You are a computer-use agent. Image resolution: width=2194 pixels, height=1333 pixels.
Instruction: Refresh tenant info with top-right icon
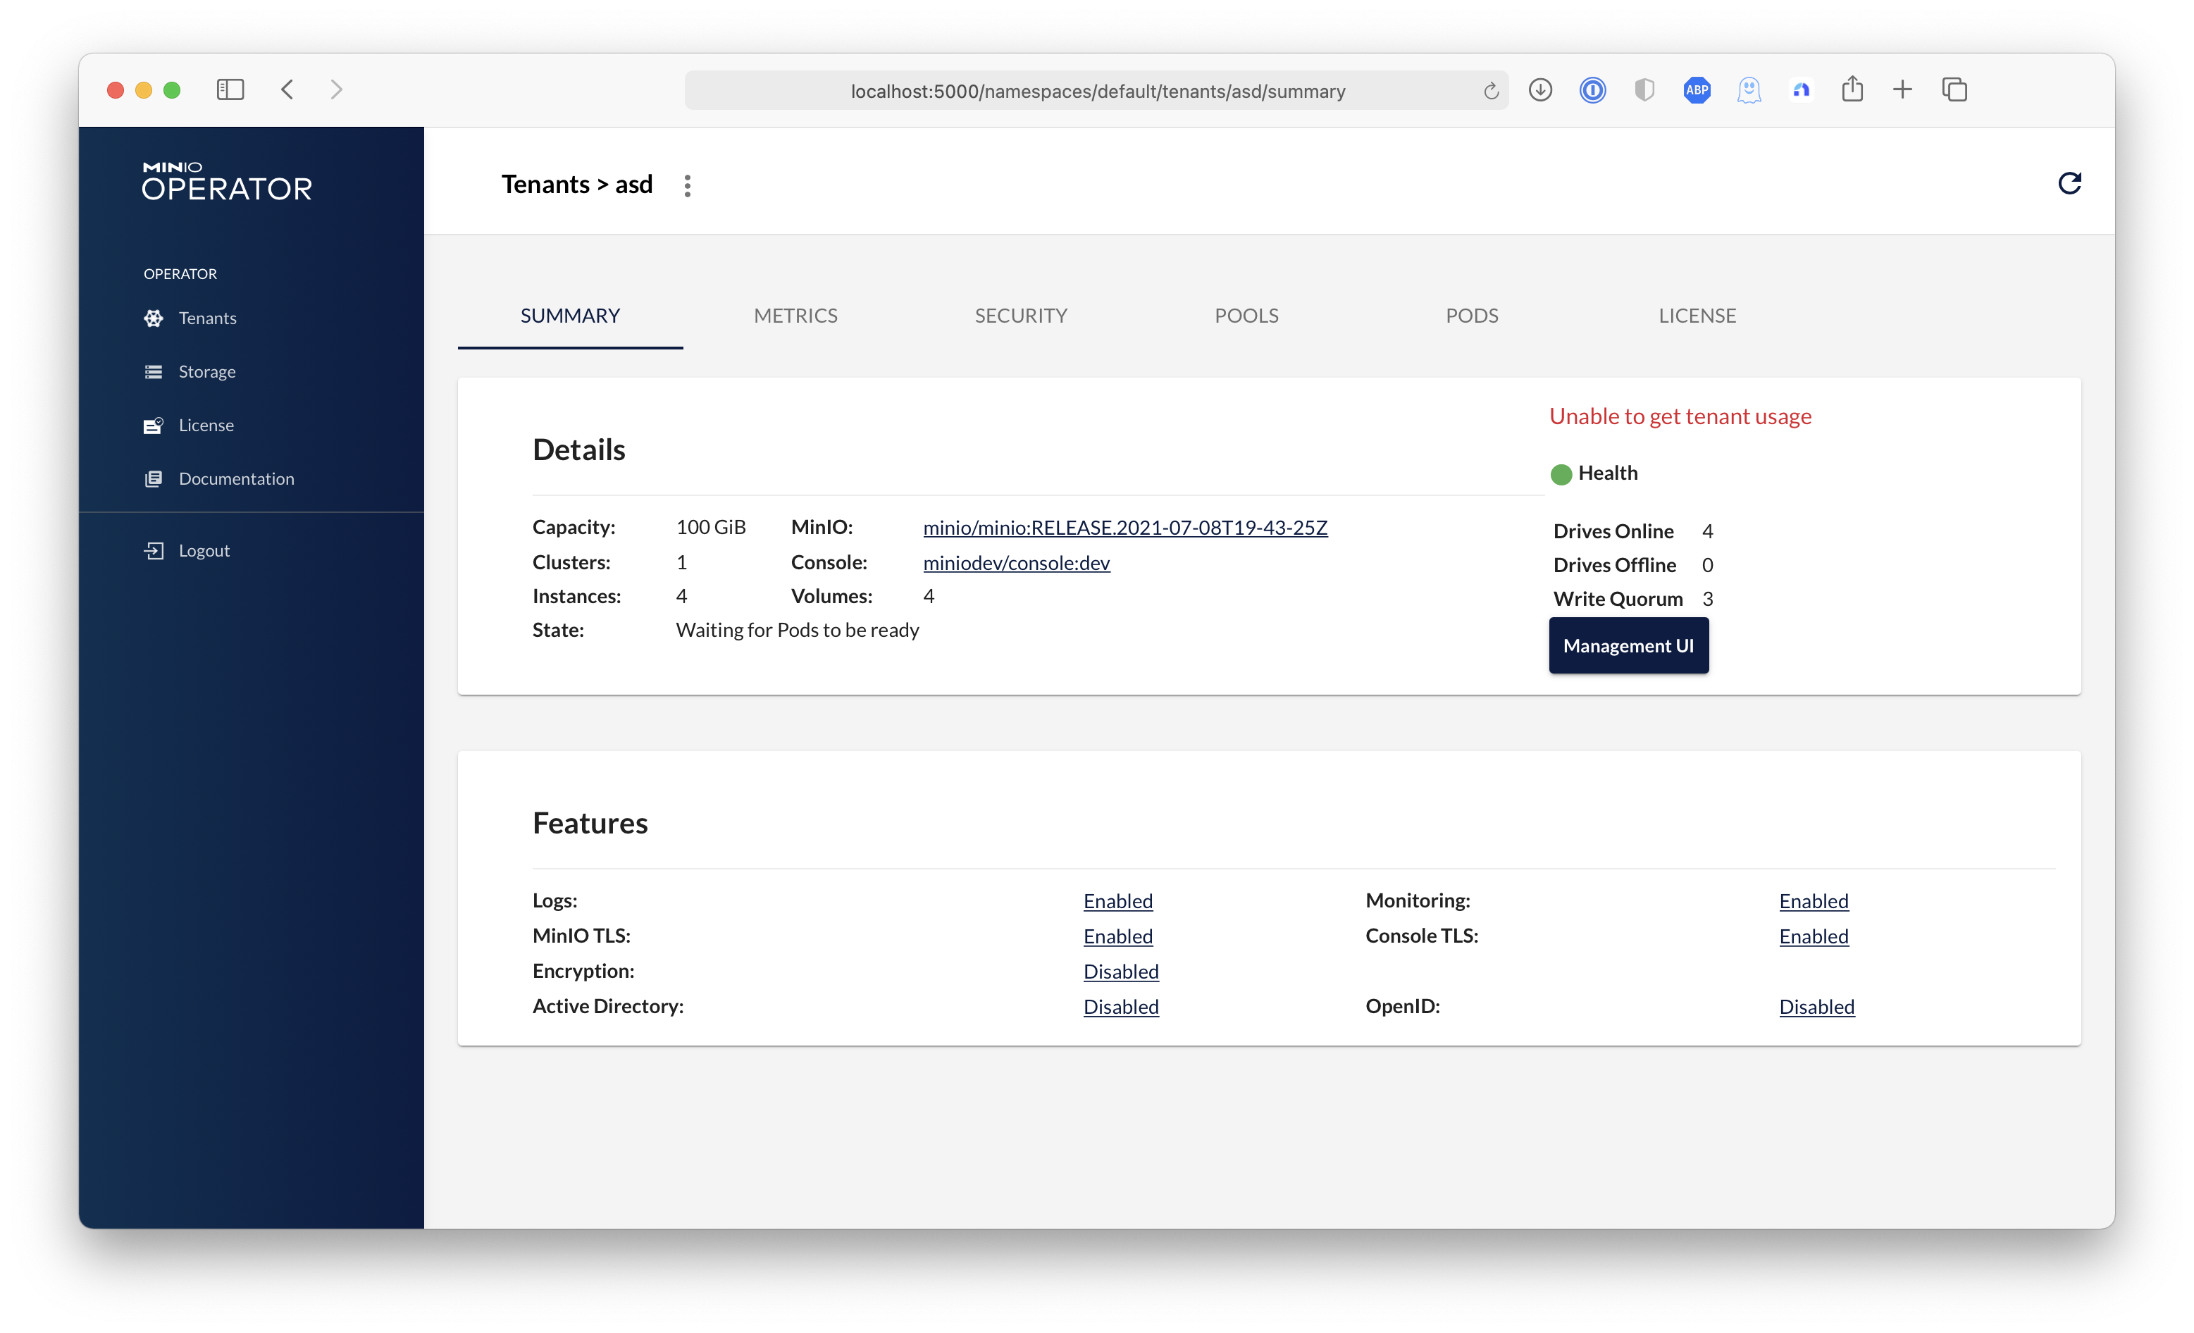coord(2069,183)
